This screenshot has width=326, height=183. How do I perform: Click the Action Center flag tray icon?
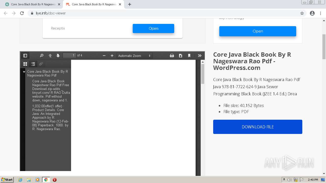click(x=302, y=180)
